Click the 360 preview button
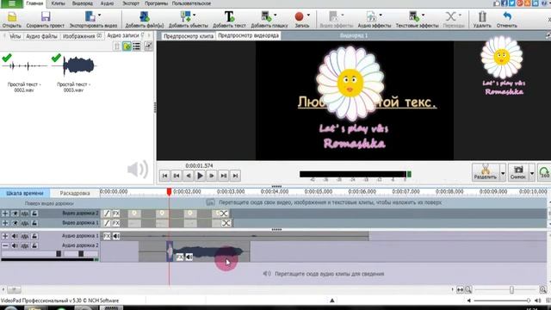551x310 pixels. (x=544, y=172)
